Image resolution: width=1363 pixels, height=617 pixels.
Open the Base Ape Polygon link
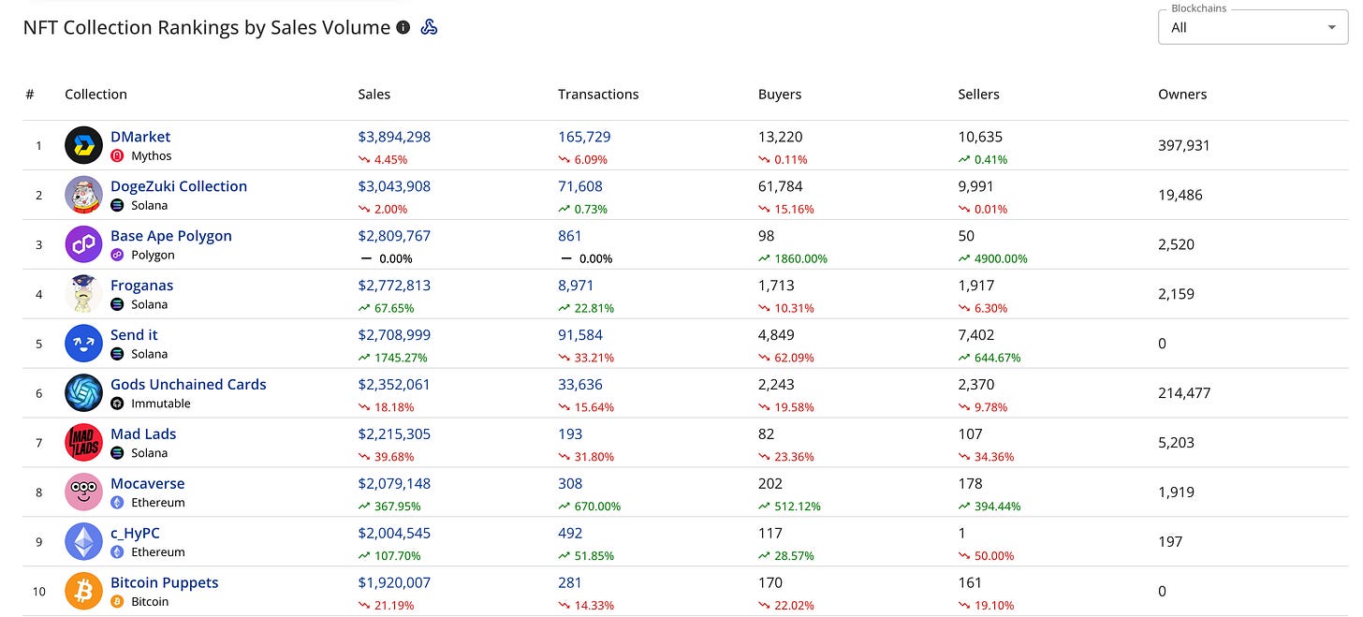point(171,236)
